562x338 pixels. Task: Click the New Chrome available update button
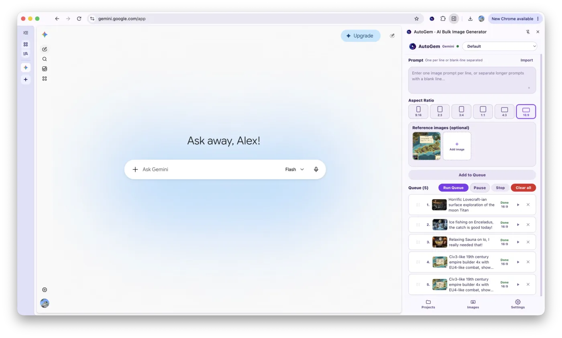click(x=515, y=18)
